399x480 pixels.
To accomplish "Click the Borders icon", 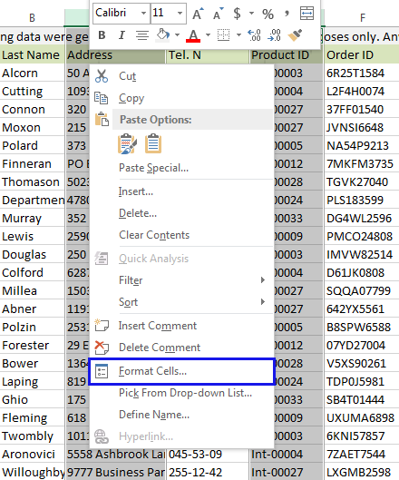I will coord(223,35).
